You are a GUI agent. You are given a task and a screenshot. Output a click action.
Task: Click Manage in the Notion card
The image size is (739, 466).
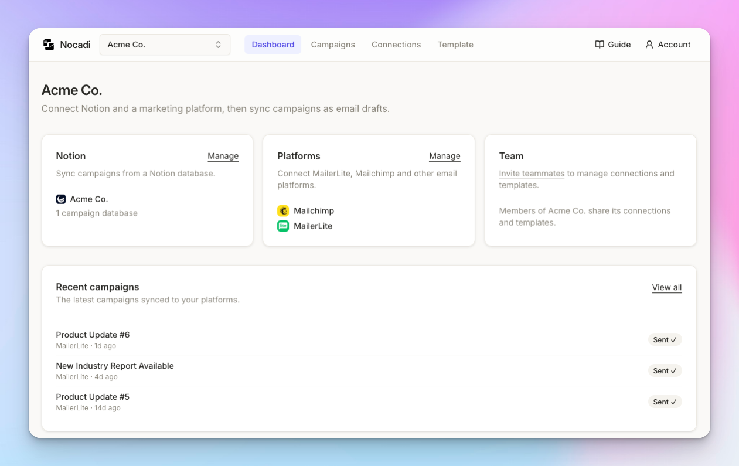coord(223,156)
